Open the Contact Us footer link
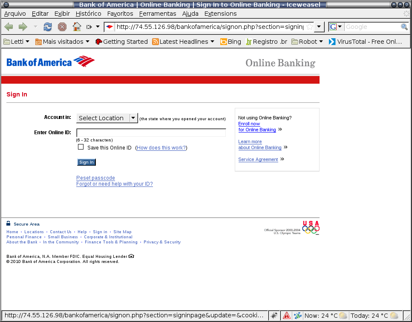Screen dimensions: 412x322 (x=61, y=232)
